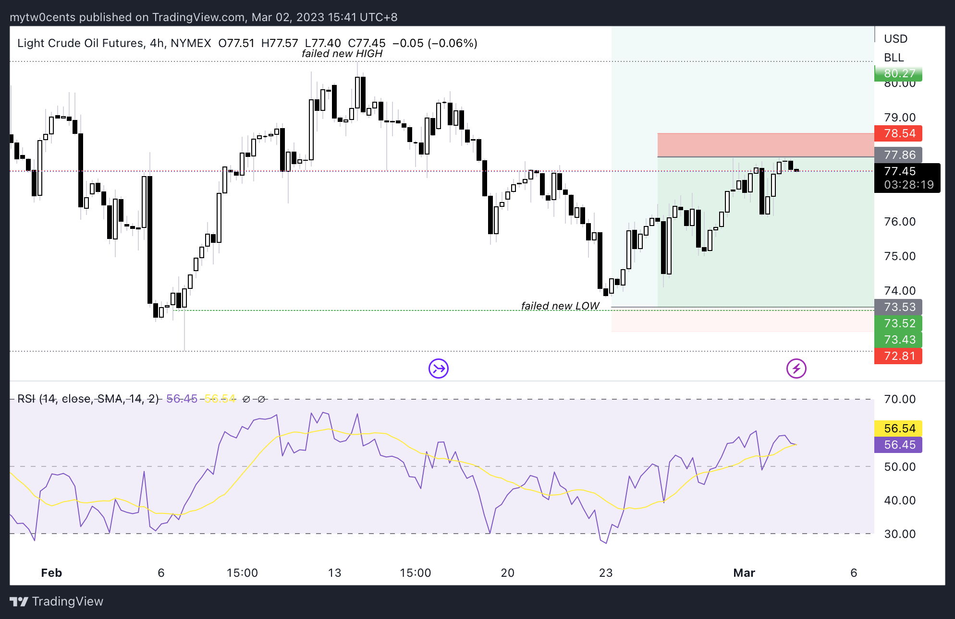Click the purple RSI value 56.45 in legend

182,399
